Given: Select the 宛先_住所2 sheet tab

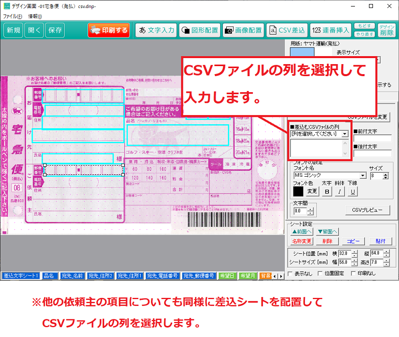Looking at the screenshot, I should (101, 276).
